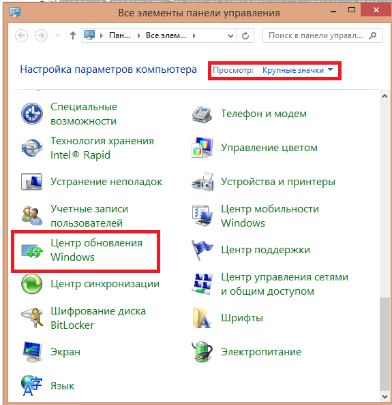Select the 'Все элем...' breadcrumb item
Screen dimensions: 392x405
(x=166, y=35)
